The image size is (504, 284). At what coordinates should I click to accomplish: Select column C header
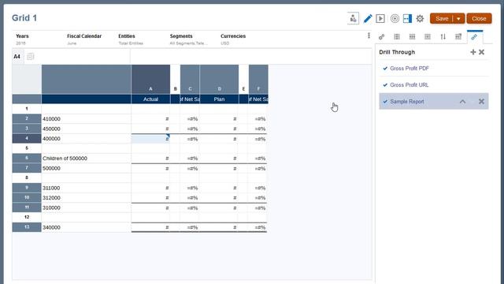point(190,79)
